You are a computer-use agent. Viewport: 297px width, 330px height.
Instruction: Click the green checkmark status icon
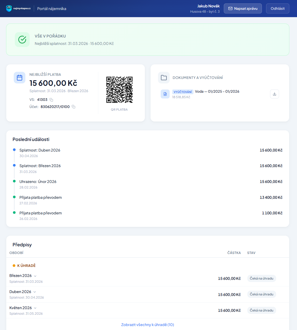(x=22, y=40)
